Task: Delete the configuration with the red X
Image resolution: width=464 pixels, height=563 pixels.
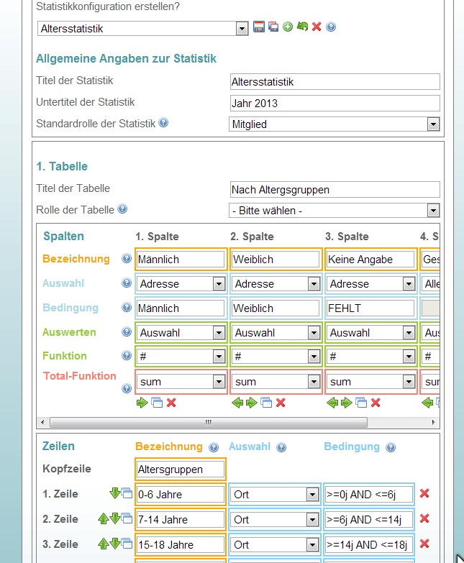Action: click(317, 27)
